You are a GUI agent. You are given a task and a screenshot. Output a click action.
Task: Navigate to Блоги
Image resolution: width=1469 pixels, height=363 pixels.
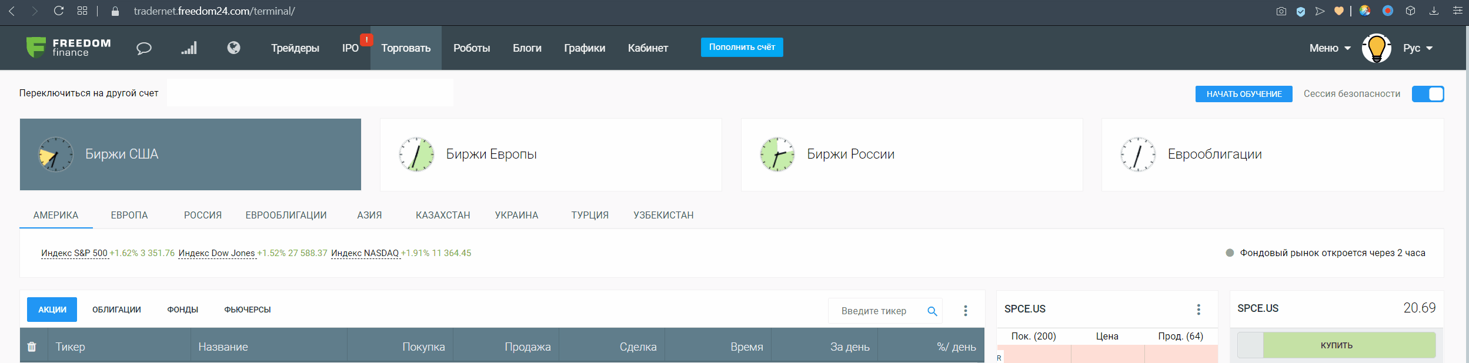point(527,48)
